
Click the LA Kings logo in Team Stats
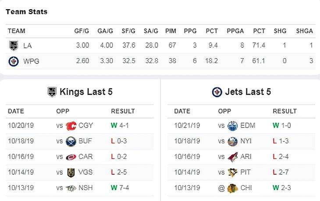click(13, 46)
